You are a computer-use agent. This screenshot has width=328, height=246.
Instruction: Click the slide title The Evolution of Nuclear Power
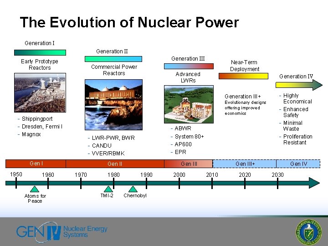coord(129,22)
